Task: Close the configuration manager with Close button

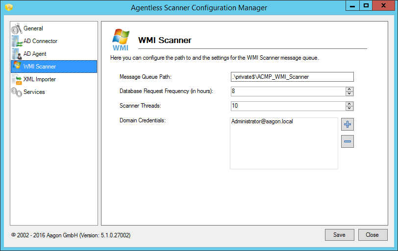Action: (x=373, y=235)
